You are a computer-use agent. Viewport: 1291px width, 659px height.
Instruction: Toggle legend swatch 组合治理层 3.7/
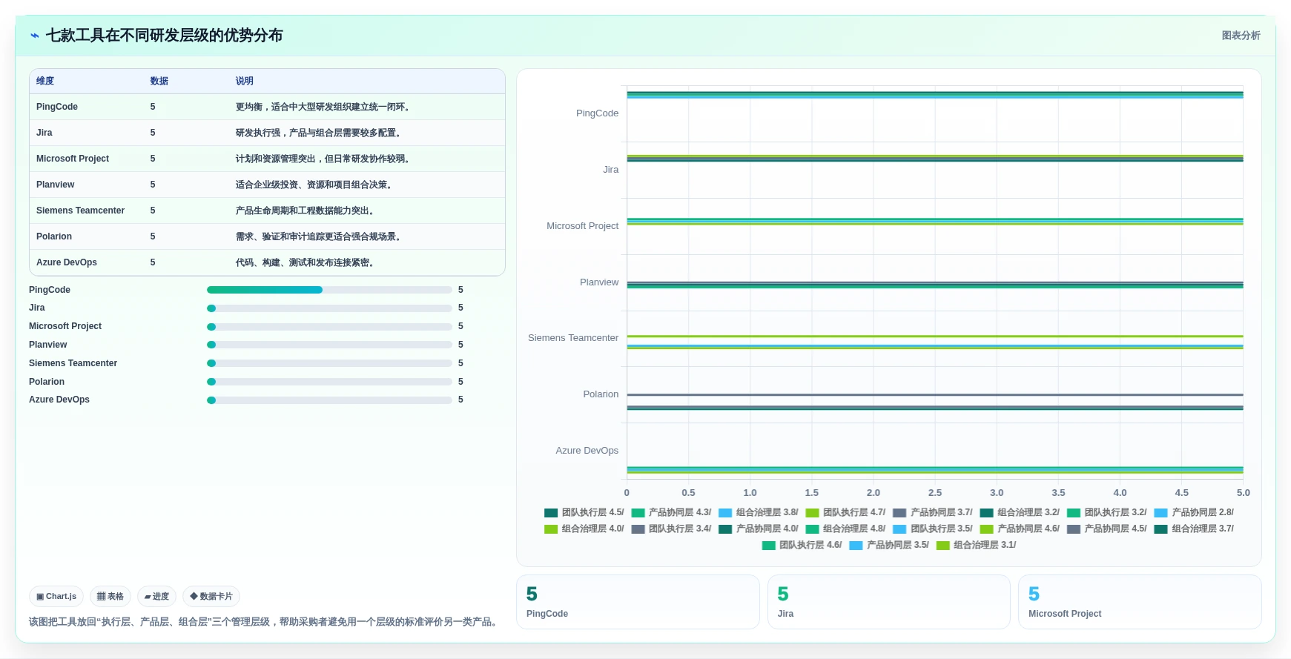tap(1161, 529)
